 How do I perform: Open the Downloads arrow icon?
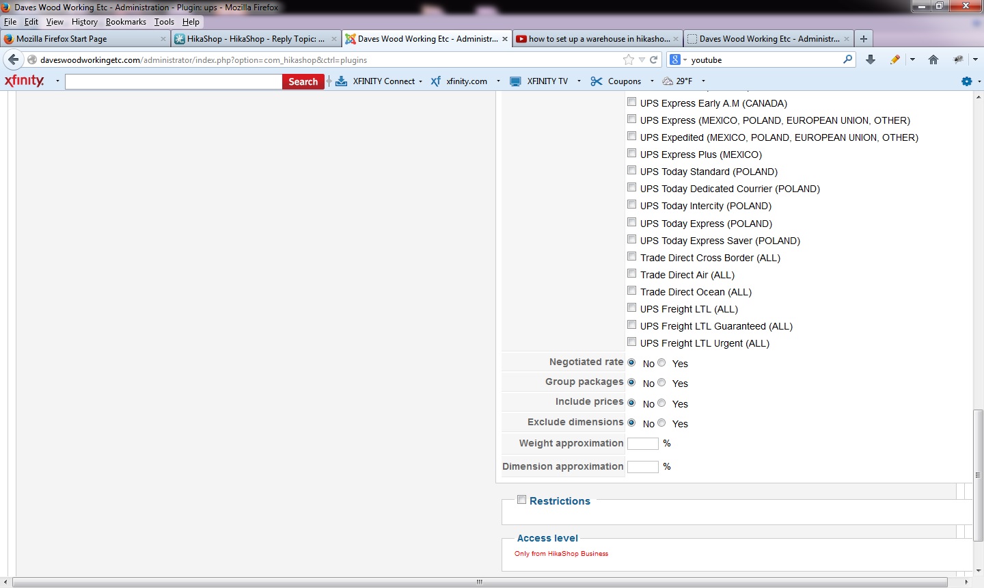[871, 59]
